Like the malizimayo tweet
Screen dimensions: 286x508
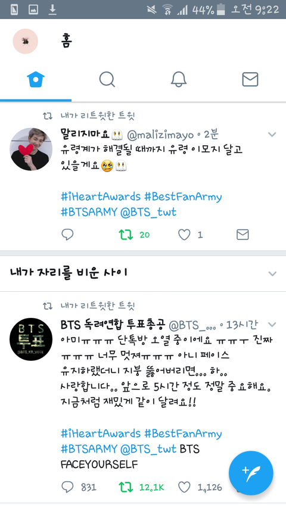[x=184, y=235]
